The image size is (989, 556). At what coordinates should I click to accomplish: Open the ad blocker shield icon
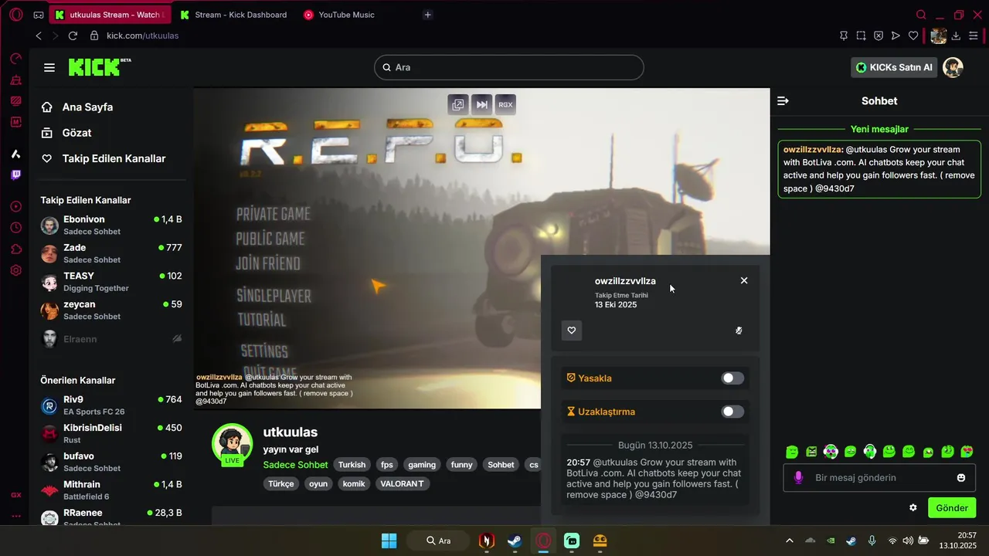[x=879, y=36]
